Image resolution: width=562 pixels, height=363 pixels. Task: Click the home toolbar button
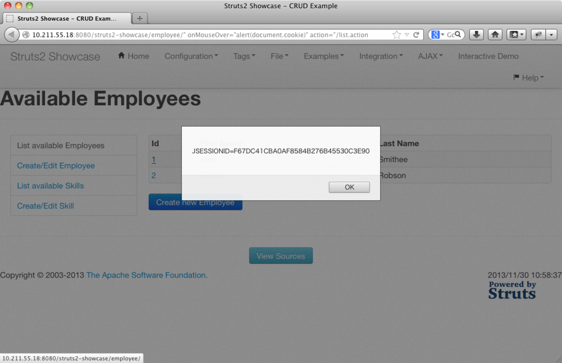(495, 34)
